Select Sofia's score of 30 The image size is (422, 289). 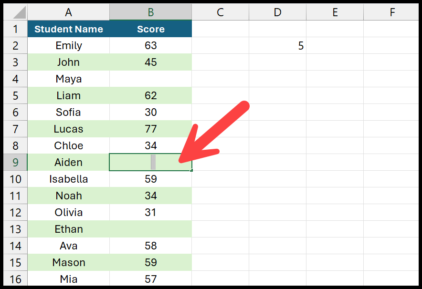click(150, 112)
